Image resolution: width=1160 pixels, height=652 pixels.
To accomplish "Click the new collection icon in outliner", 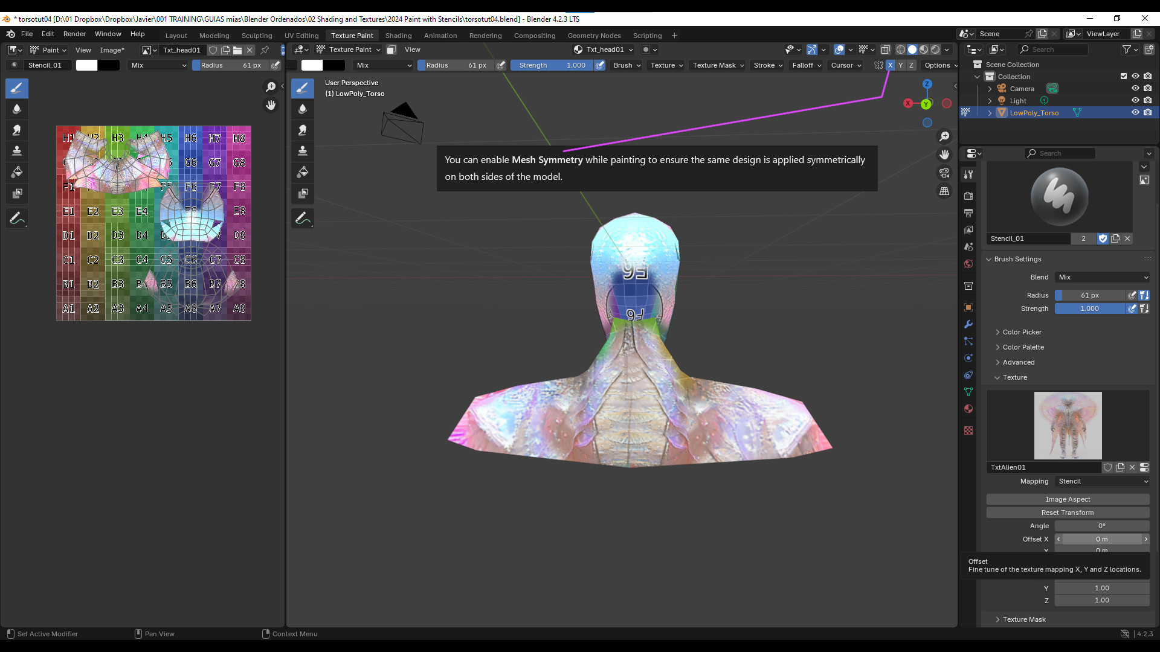I will (1149, 50).
